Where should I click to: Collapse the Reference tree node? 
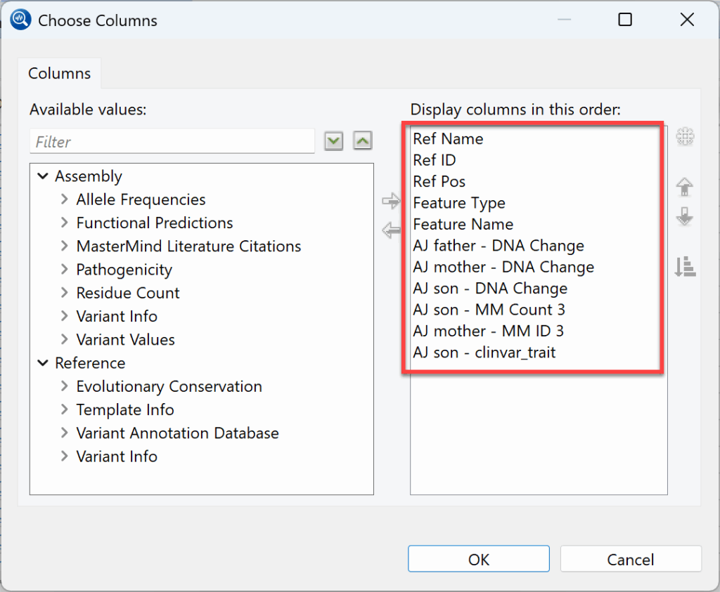pos(43,363)
